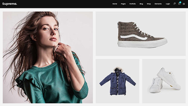Image resolution: width=188 pixels, height=106 pixels.
Task: Open the Blog menu item
Action: (141, 4)
